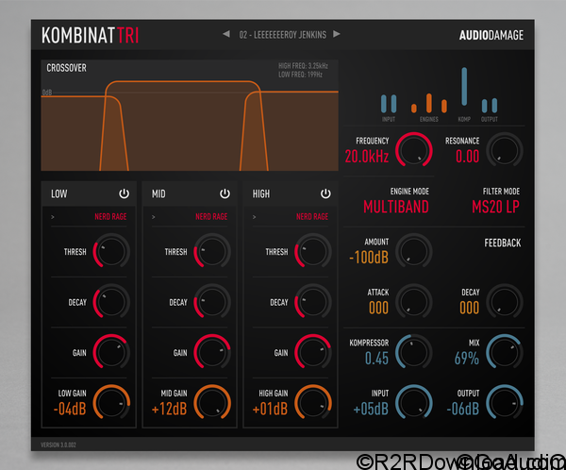Viewport: 566px width, 470px height.
Task: Click the KOMP gain reduction meter
Action: [464, 87]
